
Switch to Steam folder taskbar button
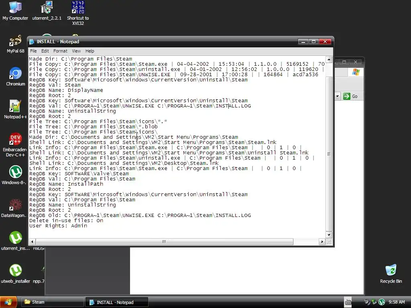(53, 302)
